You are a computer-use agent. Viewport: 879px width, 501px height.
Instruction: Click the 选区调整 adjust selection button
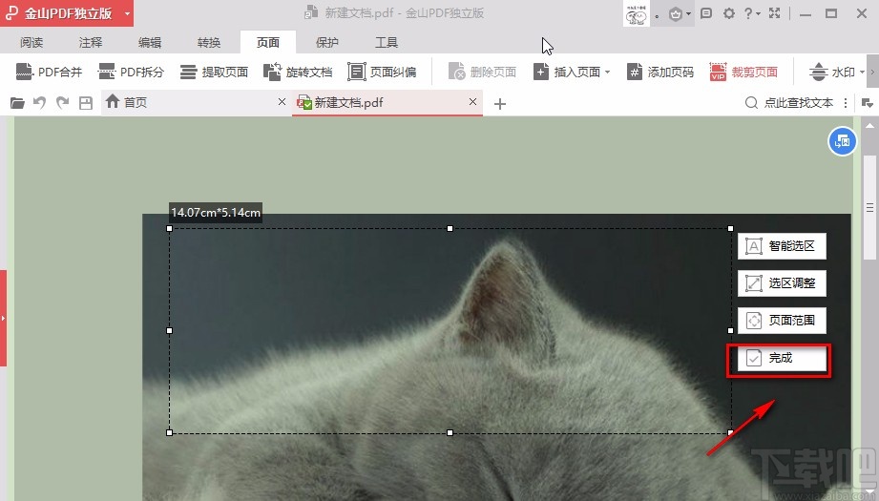pos(782,283)
